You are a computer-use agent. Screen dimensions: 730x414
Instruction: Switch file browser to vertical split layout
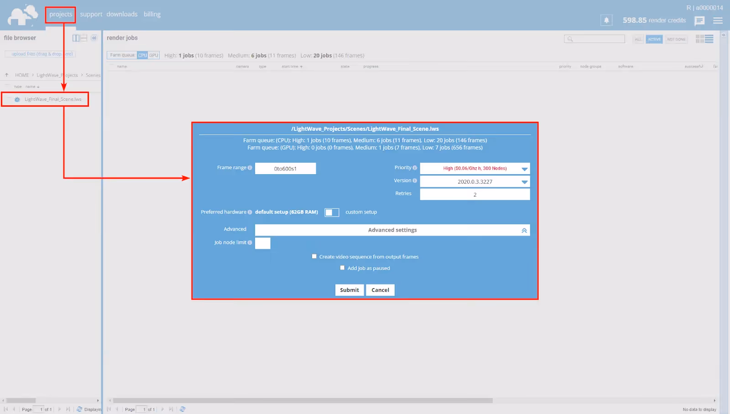click(x=76, y=38)
